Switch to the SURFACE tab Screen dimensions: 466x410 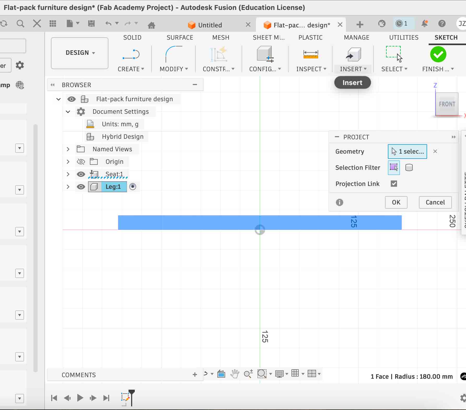pyautogui.click(x=180, y=38)
